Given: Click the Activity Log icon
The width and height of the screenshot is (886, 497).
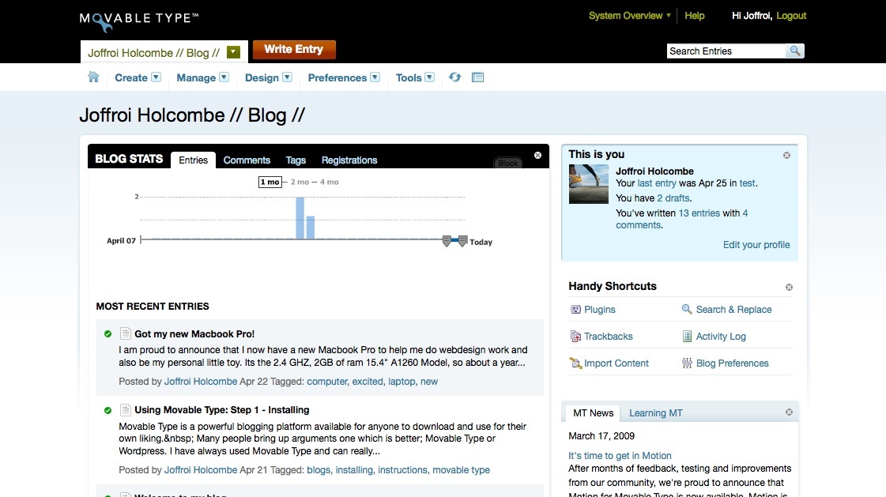Looking at the screenshot, I should coord(687,336).
